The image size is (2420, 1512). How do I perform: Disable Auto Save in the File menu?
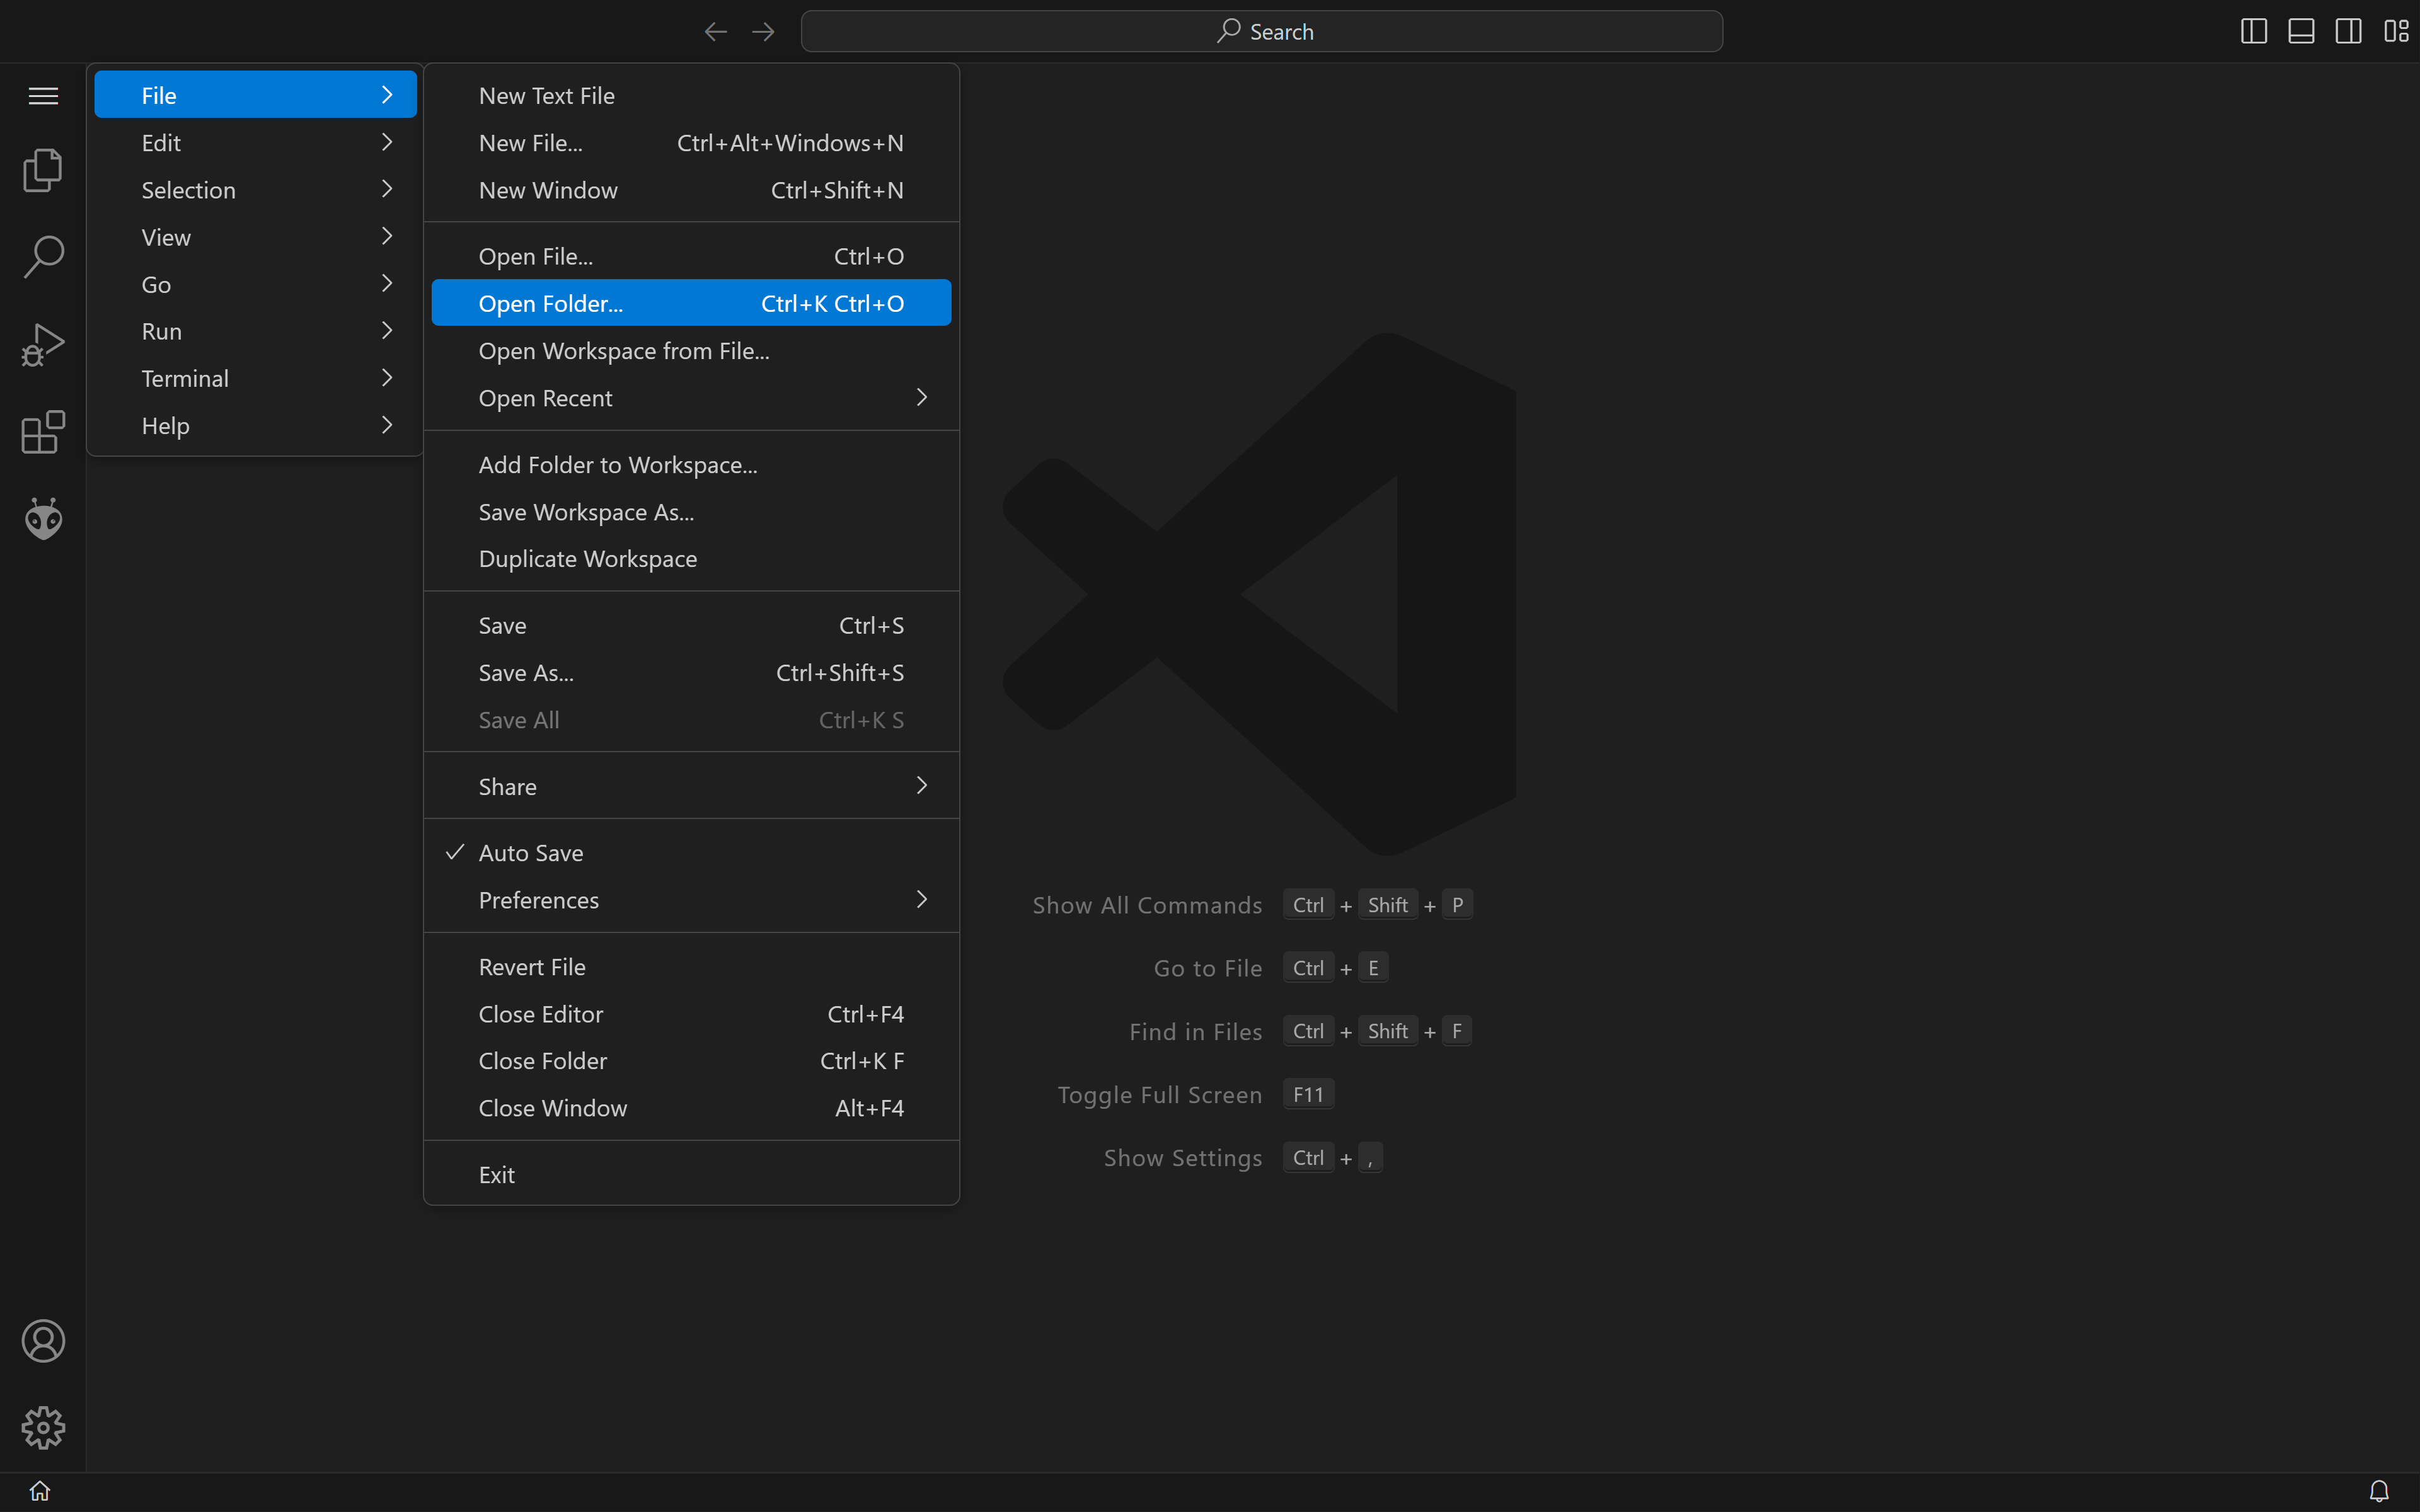click(x=530, y=852)
